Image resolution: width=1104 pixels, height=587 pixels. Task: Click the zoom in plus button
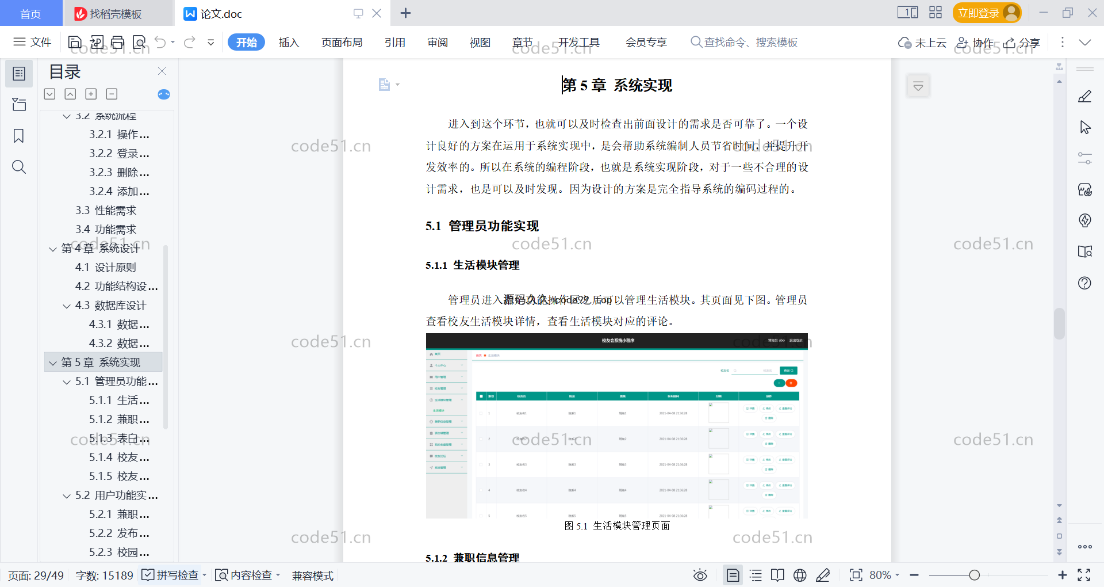1063,575
